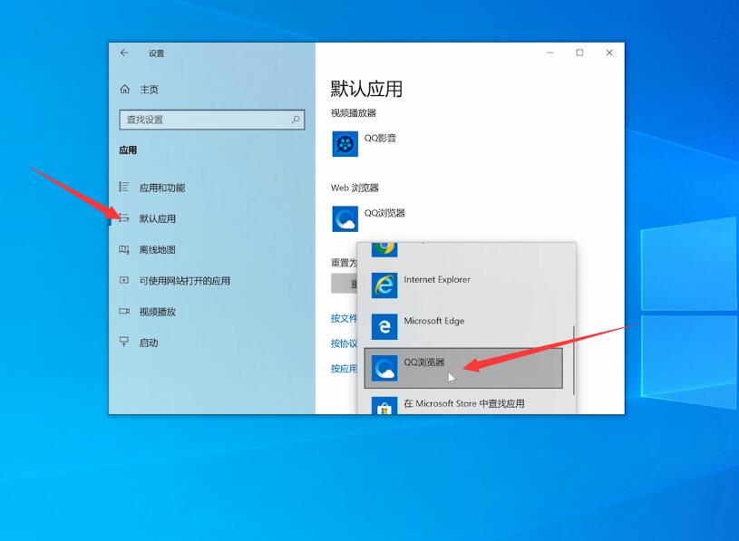
Task: Click the grey reset button under 重置为
Action: point(344,284)
